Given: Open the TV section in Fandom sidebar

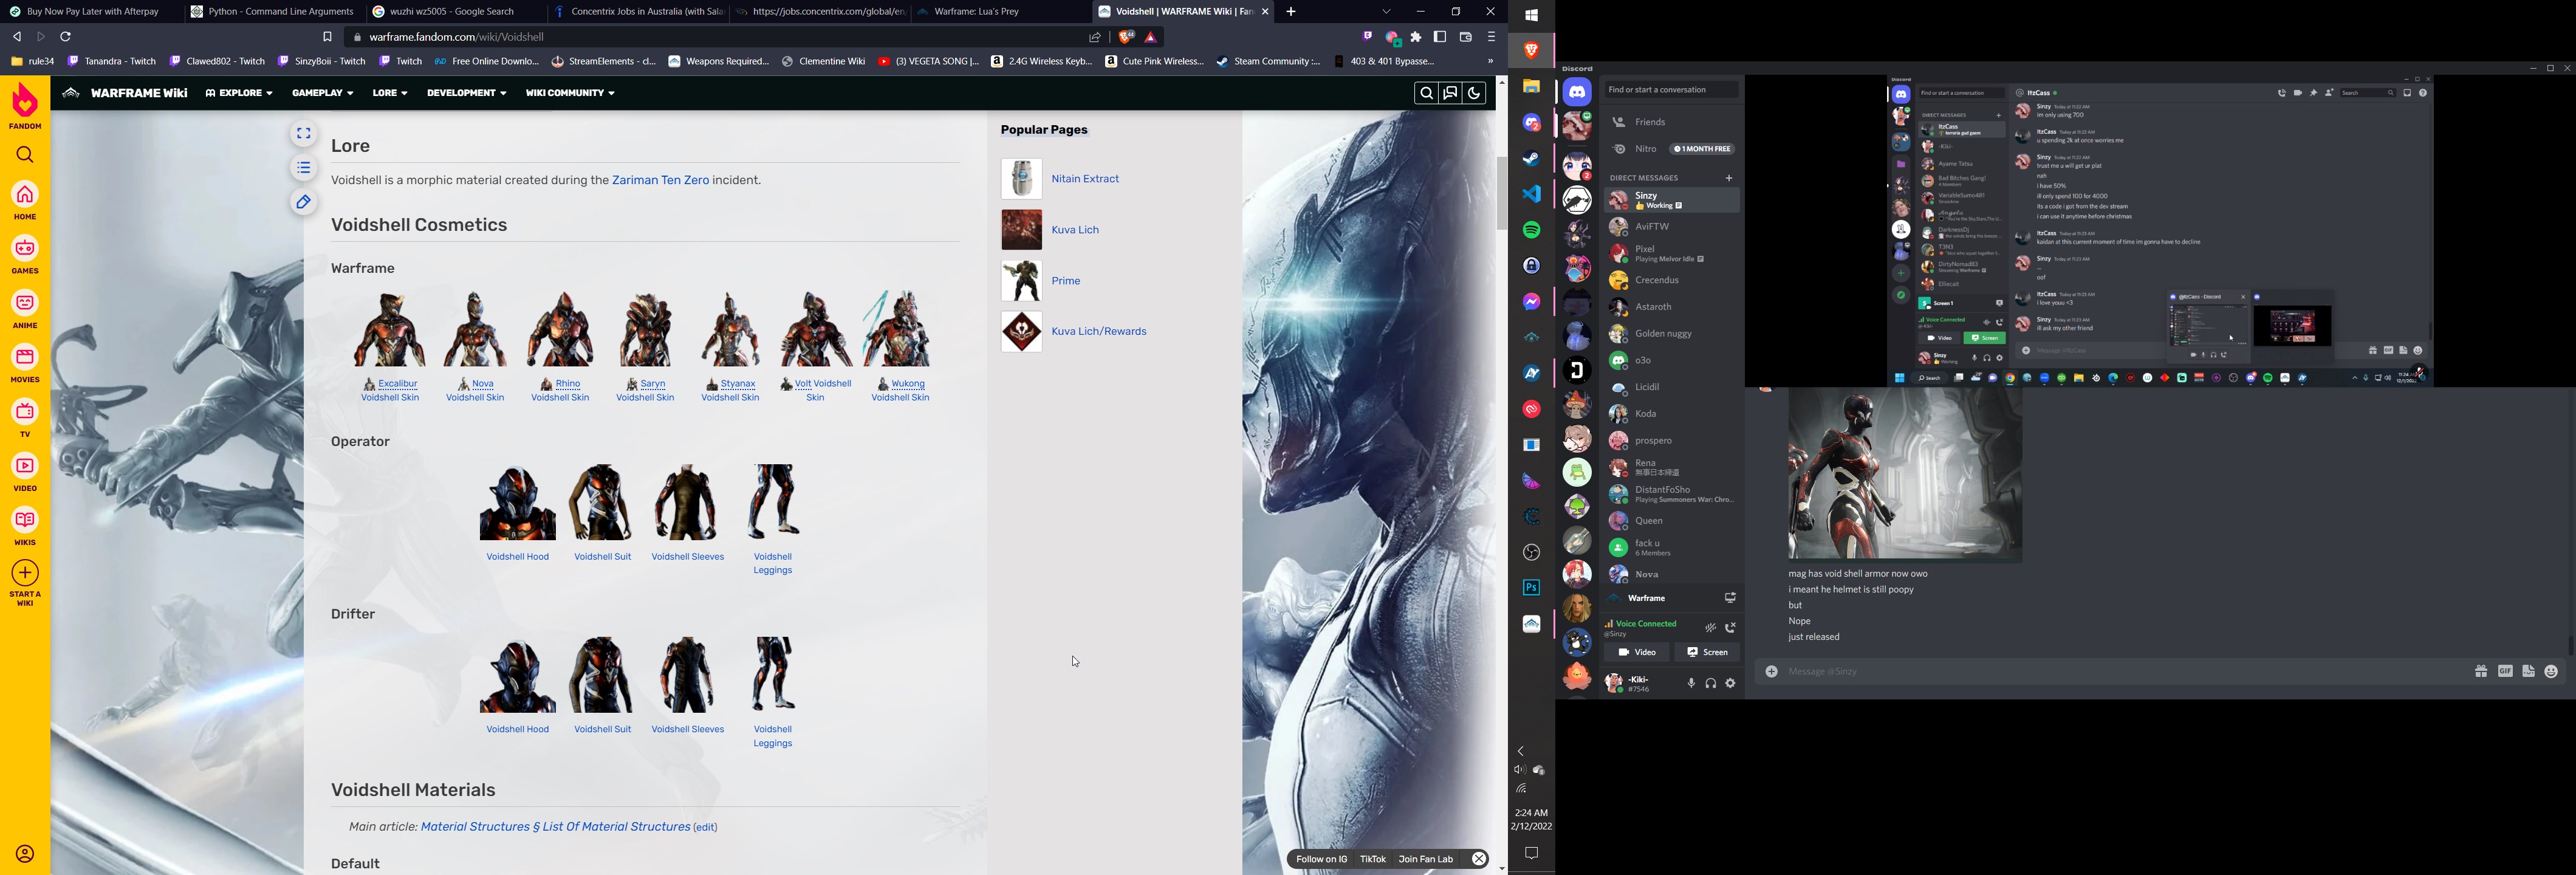Looking at the screenshot, I should (x=25, y=418).
